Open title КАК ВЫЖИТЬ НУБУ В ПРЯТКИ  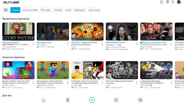51,82
